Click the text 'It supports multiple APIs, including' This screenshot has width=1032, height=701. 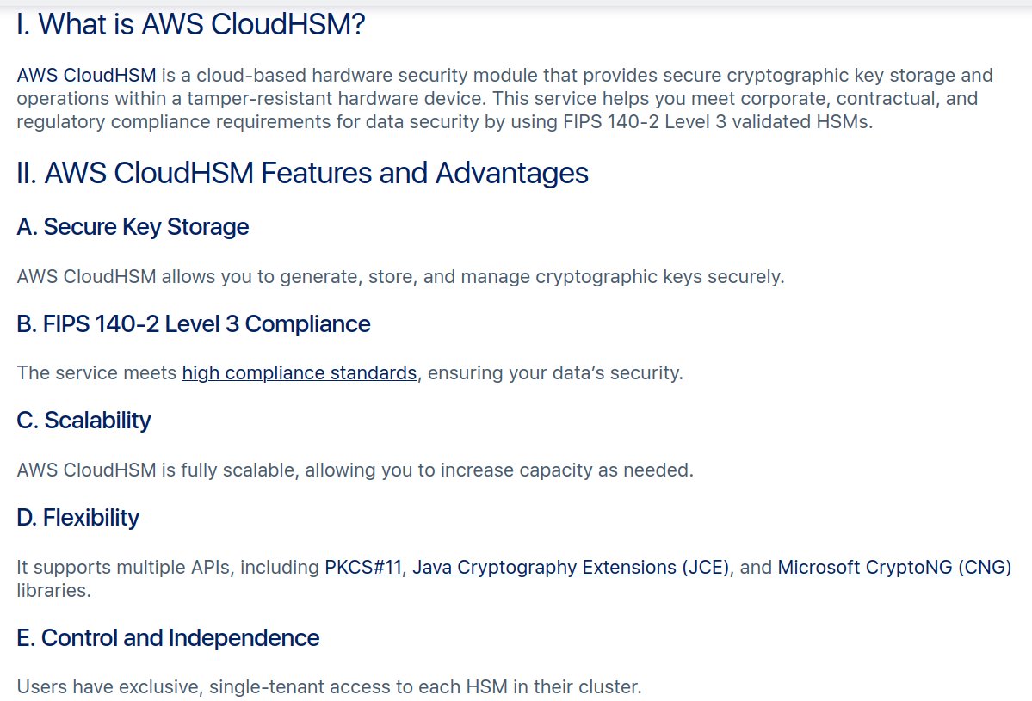point(168,567)
